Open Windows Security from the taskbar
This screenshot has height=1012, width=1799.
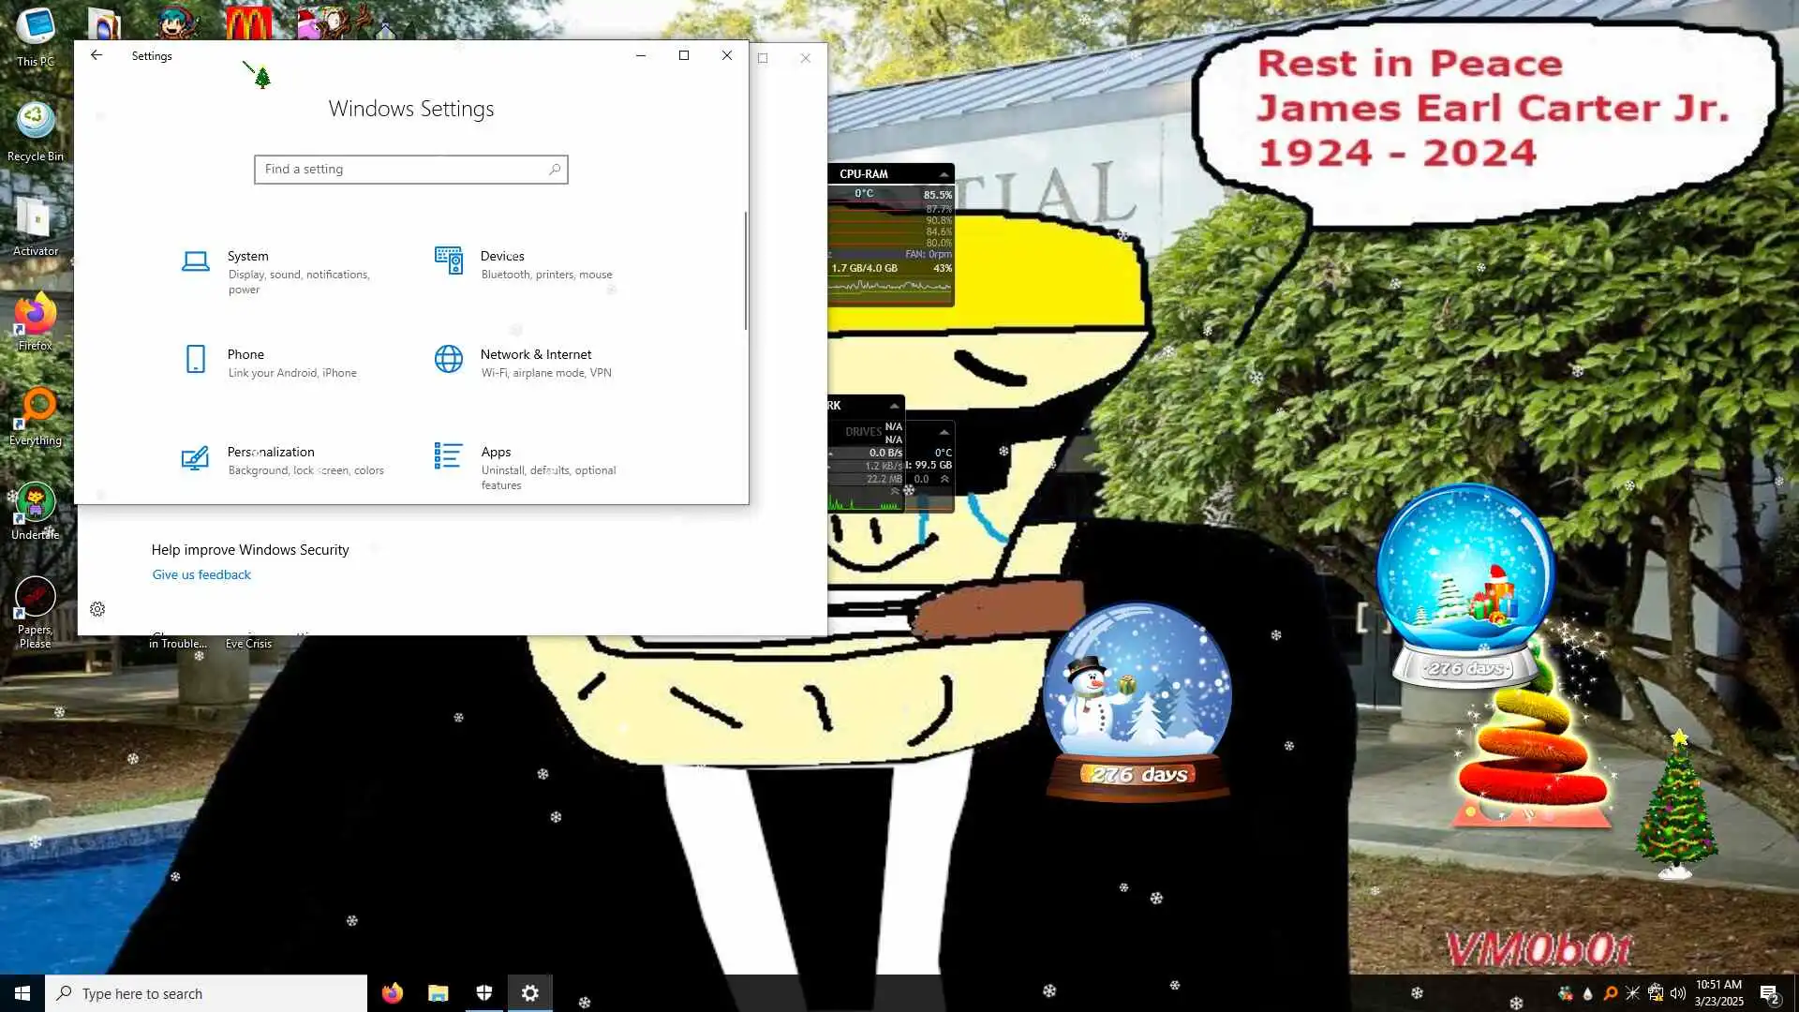coord(484,993)
